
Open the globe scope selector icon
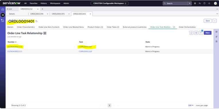(x=195, y=3)
